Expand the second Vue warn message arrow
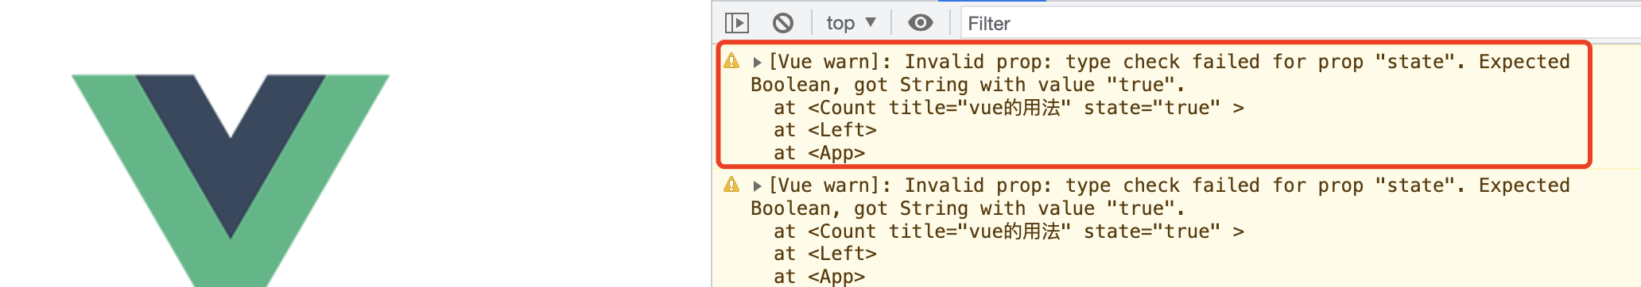 pos(757,186)
